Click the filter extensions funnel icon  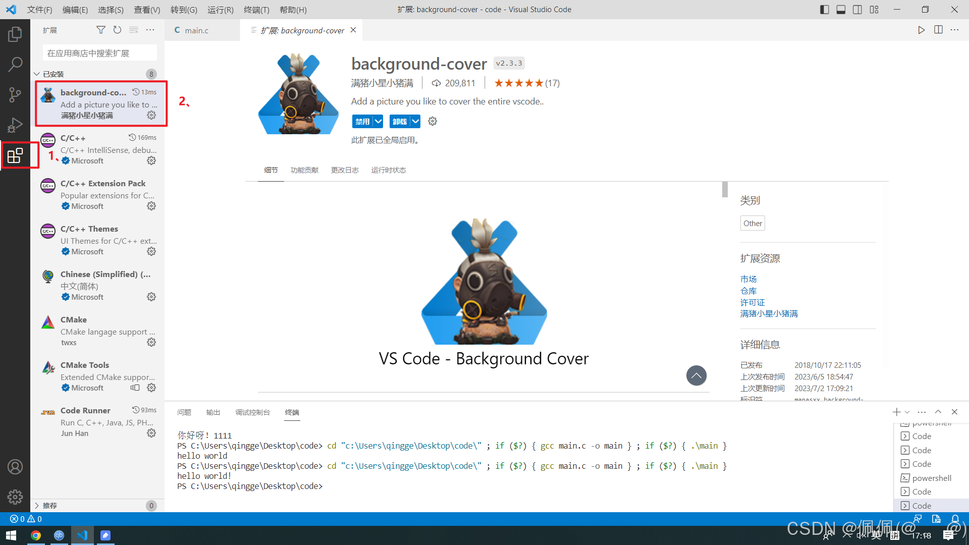[101, 30]
